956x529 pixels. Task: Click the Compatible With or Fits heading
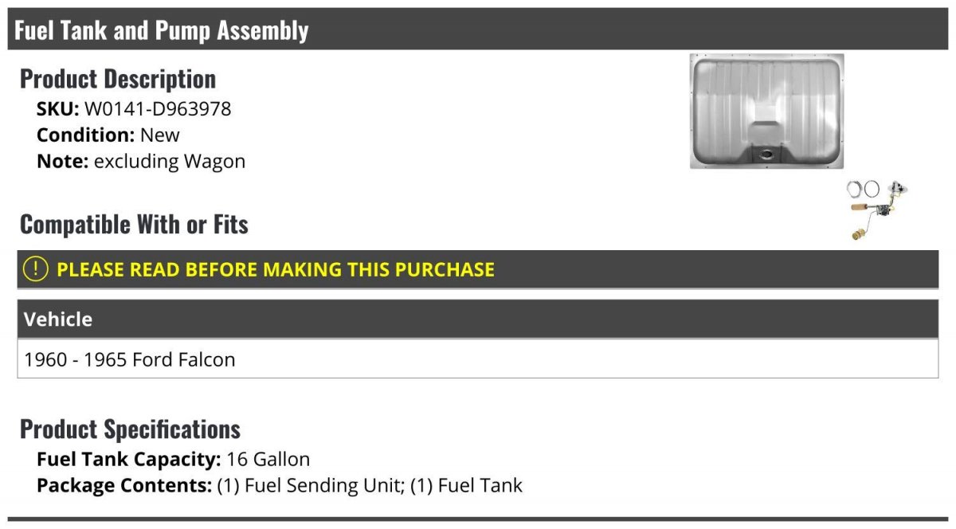pyautogui.click(x=134, y=225)
